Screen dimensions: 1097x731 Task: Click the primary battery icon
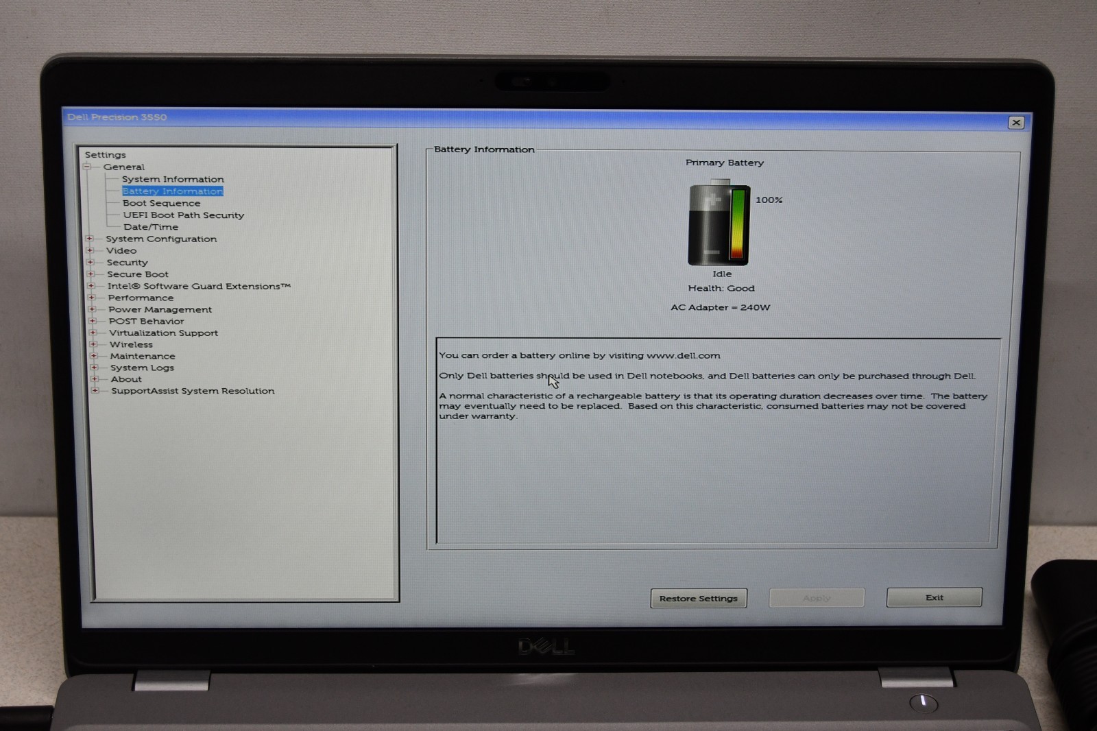point(719,223)
